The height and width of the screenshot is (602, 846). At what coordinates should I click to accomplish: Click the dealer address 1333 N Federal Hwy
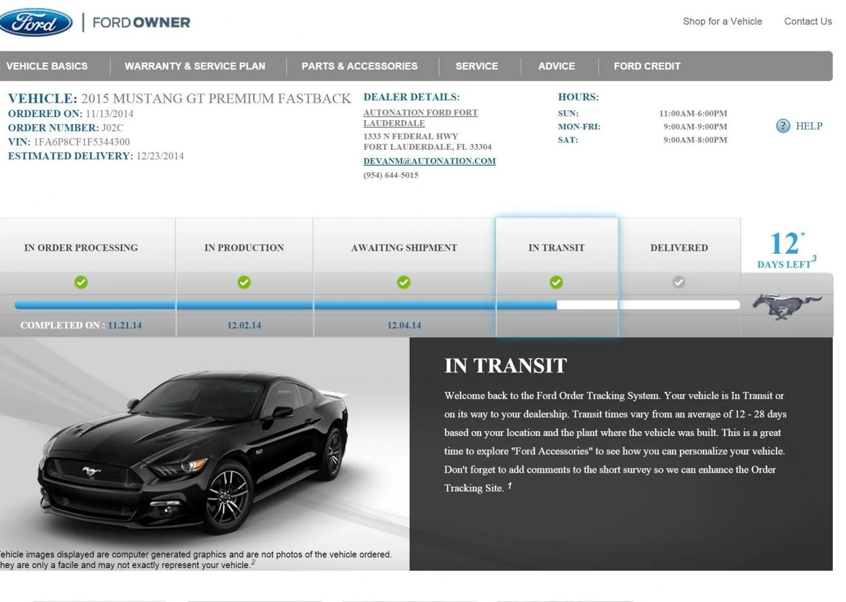click(411, 136)
